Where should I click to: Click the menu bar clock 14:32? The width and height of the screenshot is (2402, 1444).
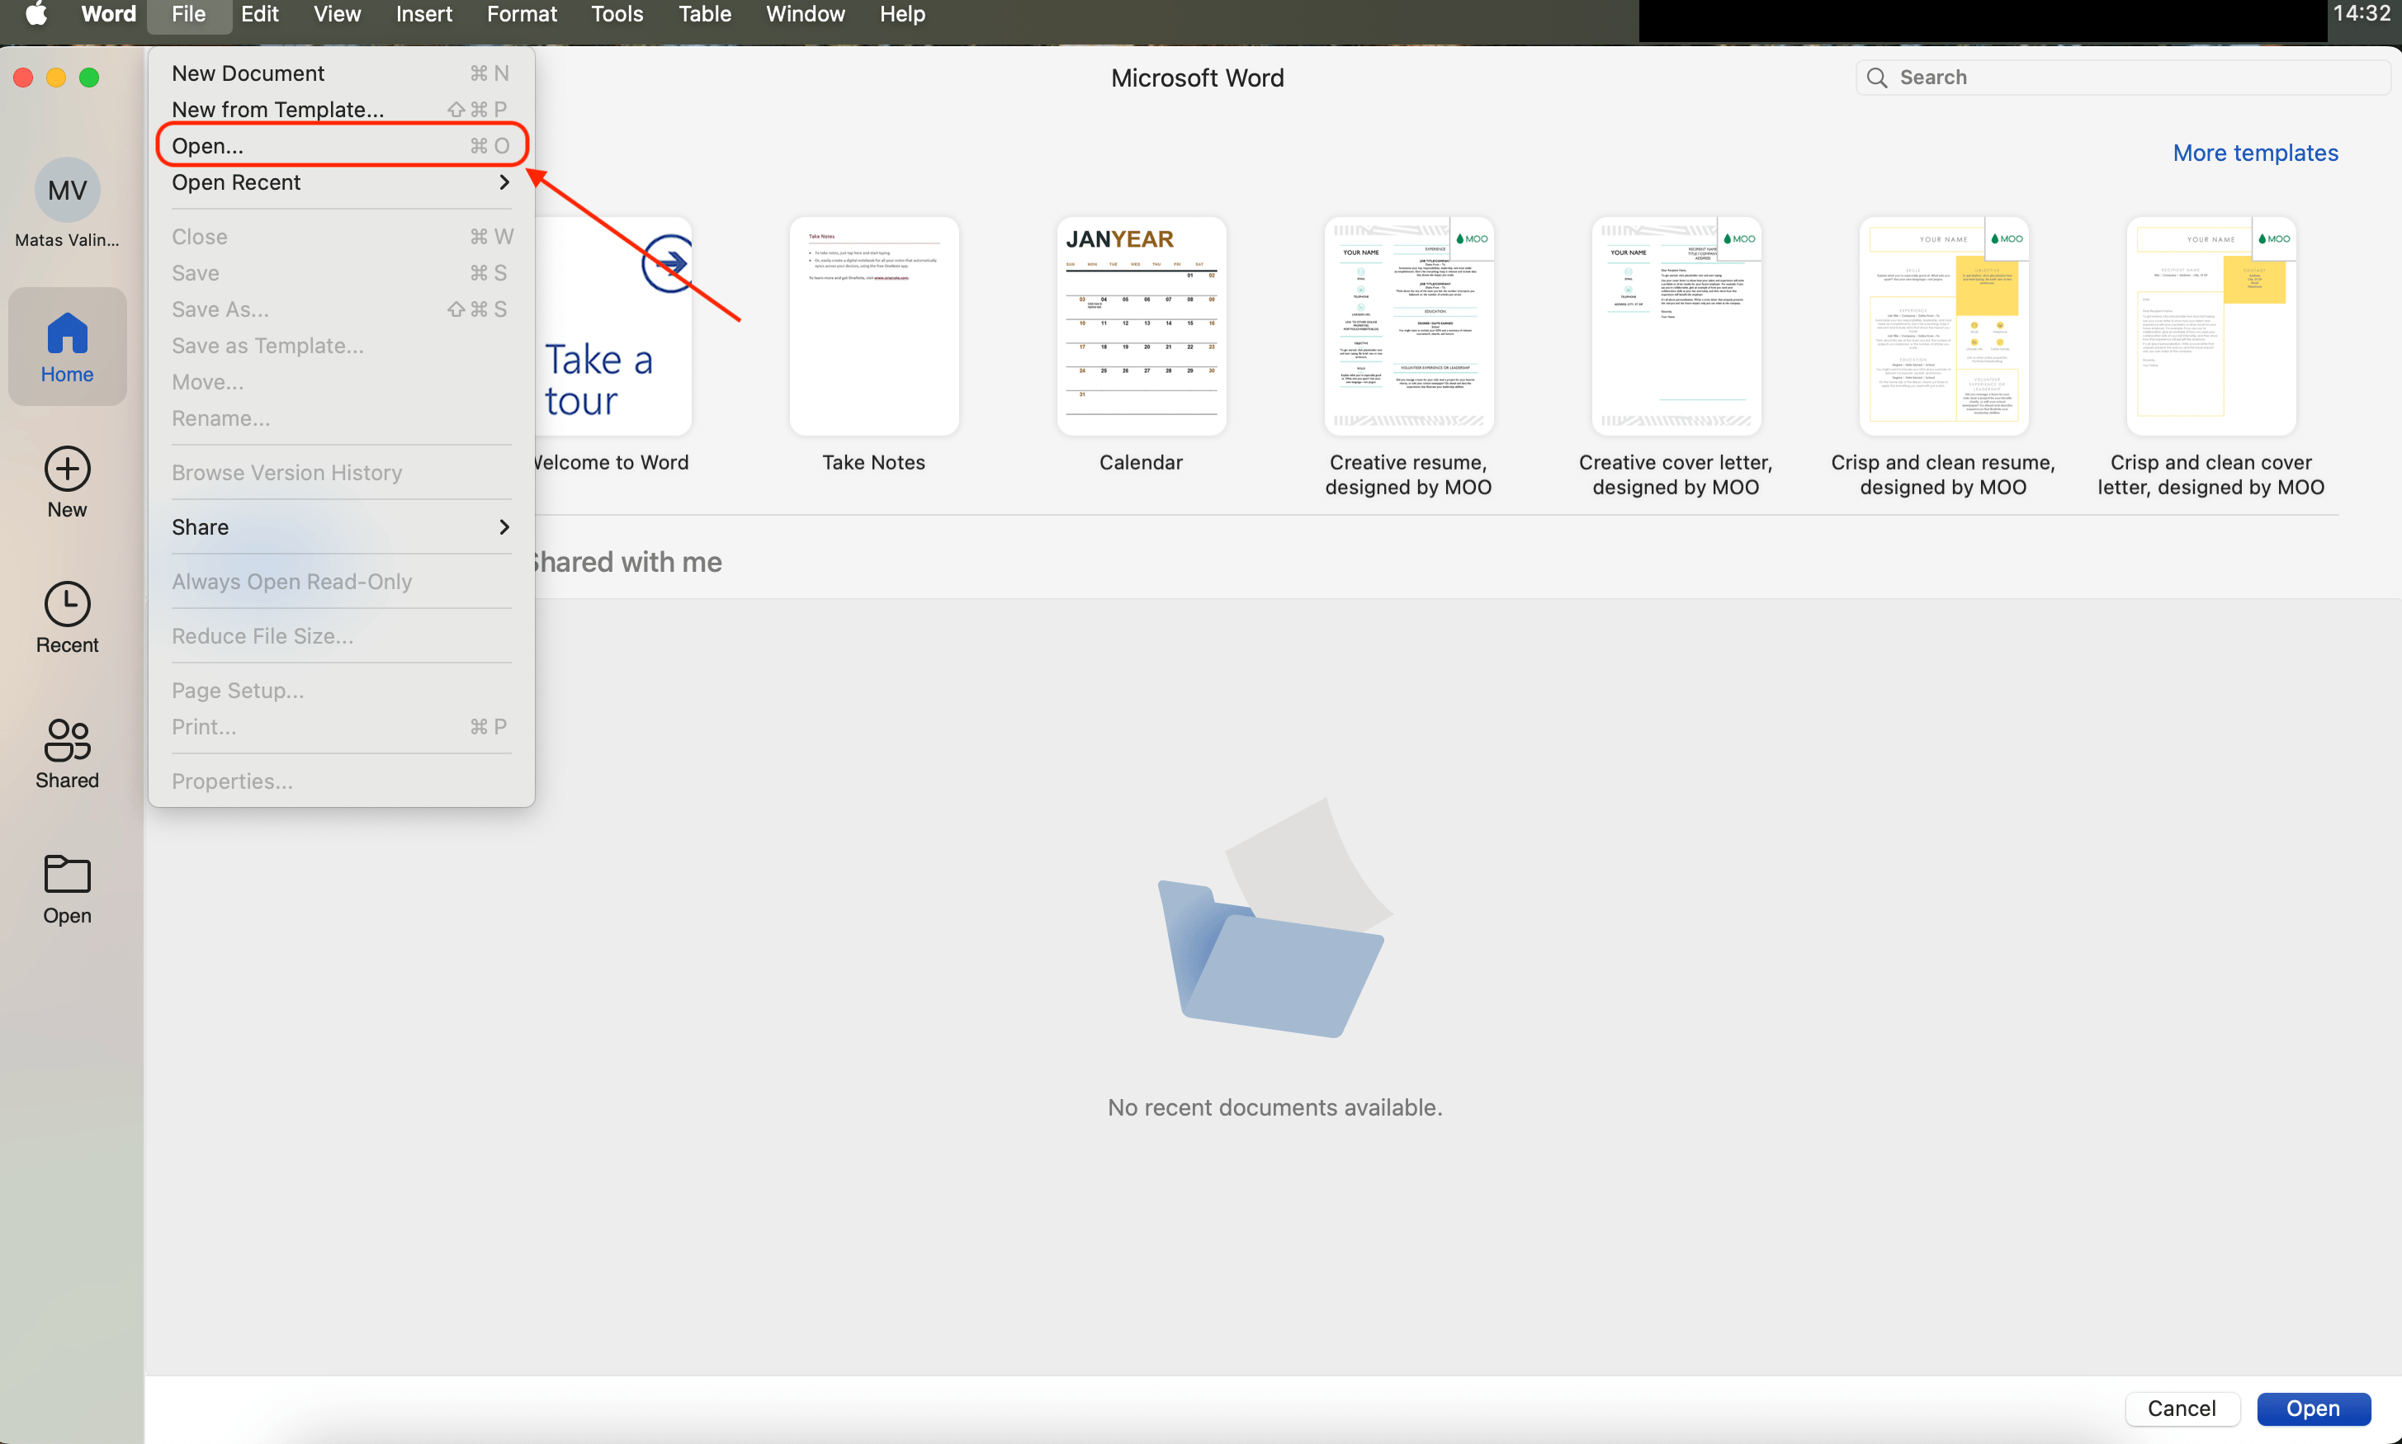[x=2362, y=14]
